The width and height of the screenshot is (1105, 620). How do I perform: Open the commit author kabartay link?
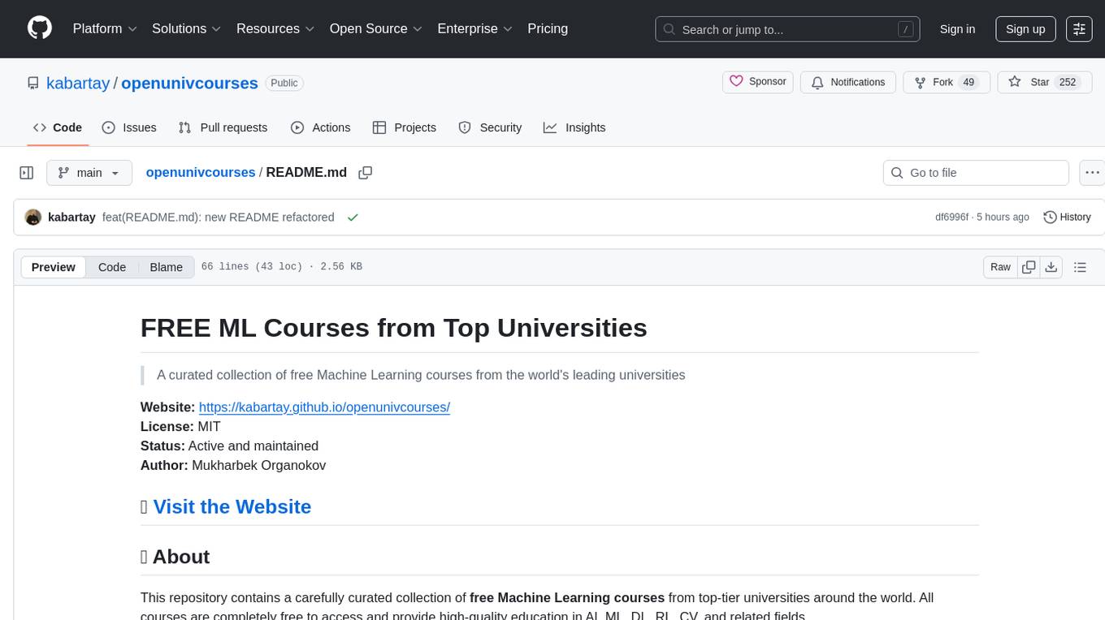click(x=71, y=217)
